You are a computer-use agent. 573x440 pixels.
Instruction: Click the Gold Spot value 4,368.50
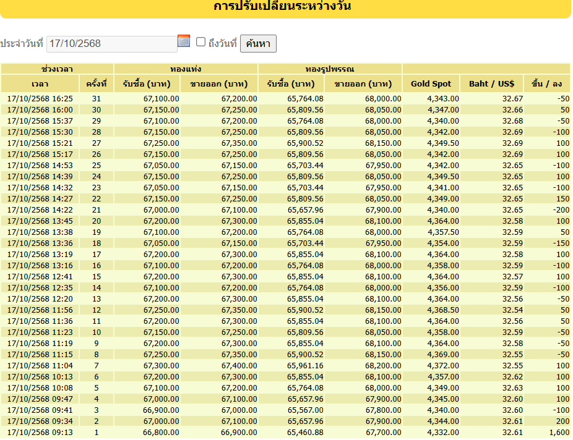[x=443, y=310]
